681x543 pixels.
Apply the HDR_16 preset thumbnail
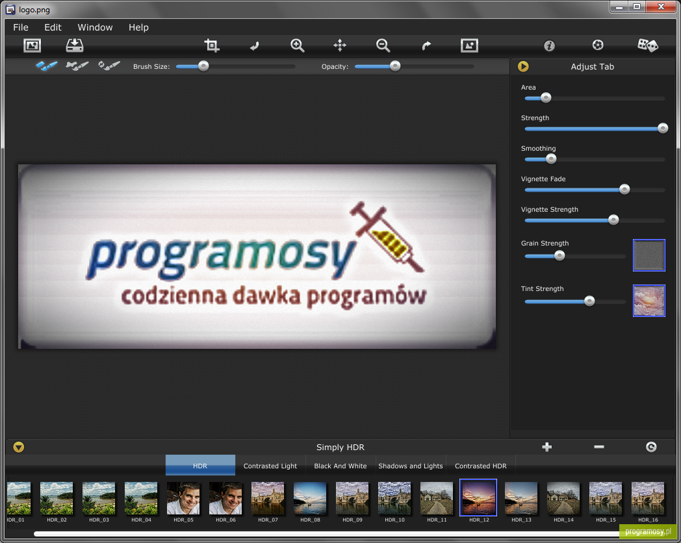648,498
